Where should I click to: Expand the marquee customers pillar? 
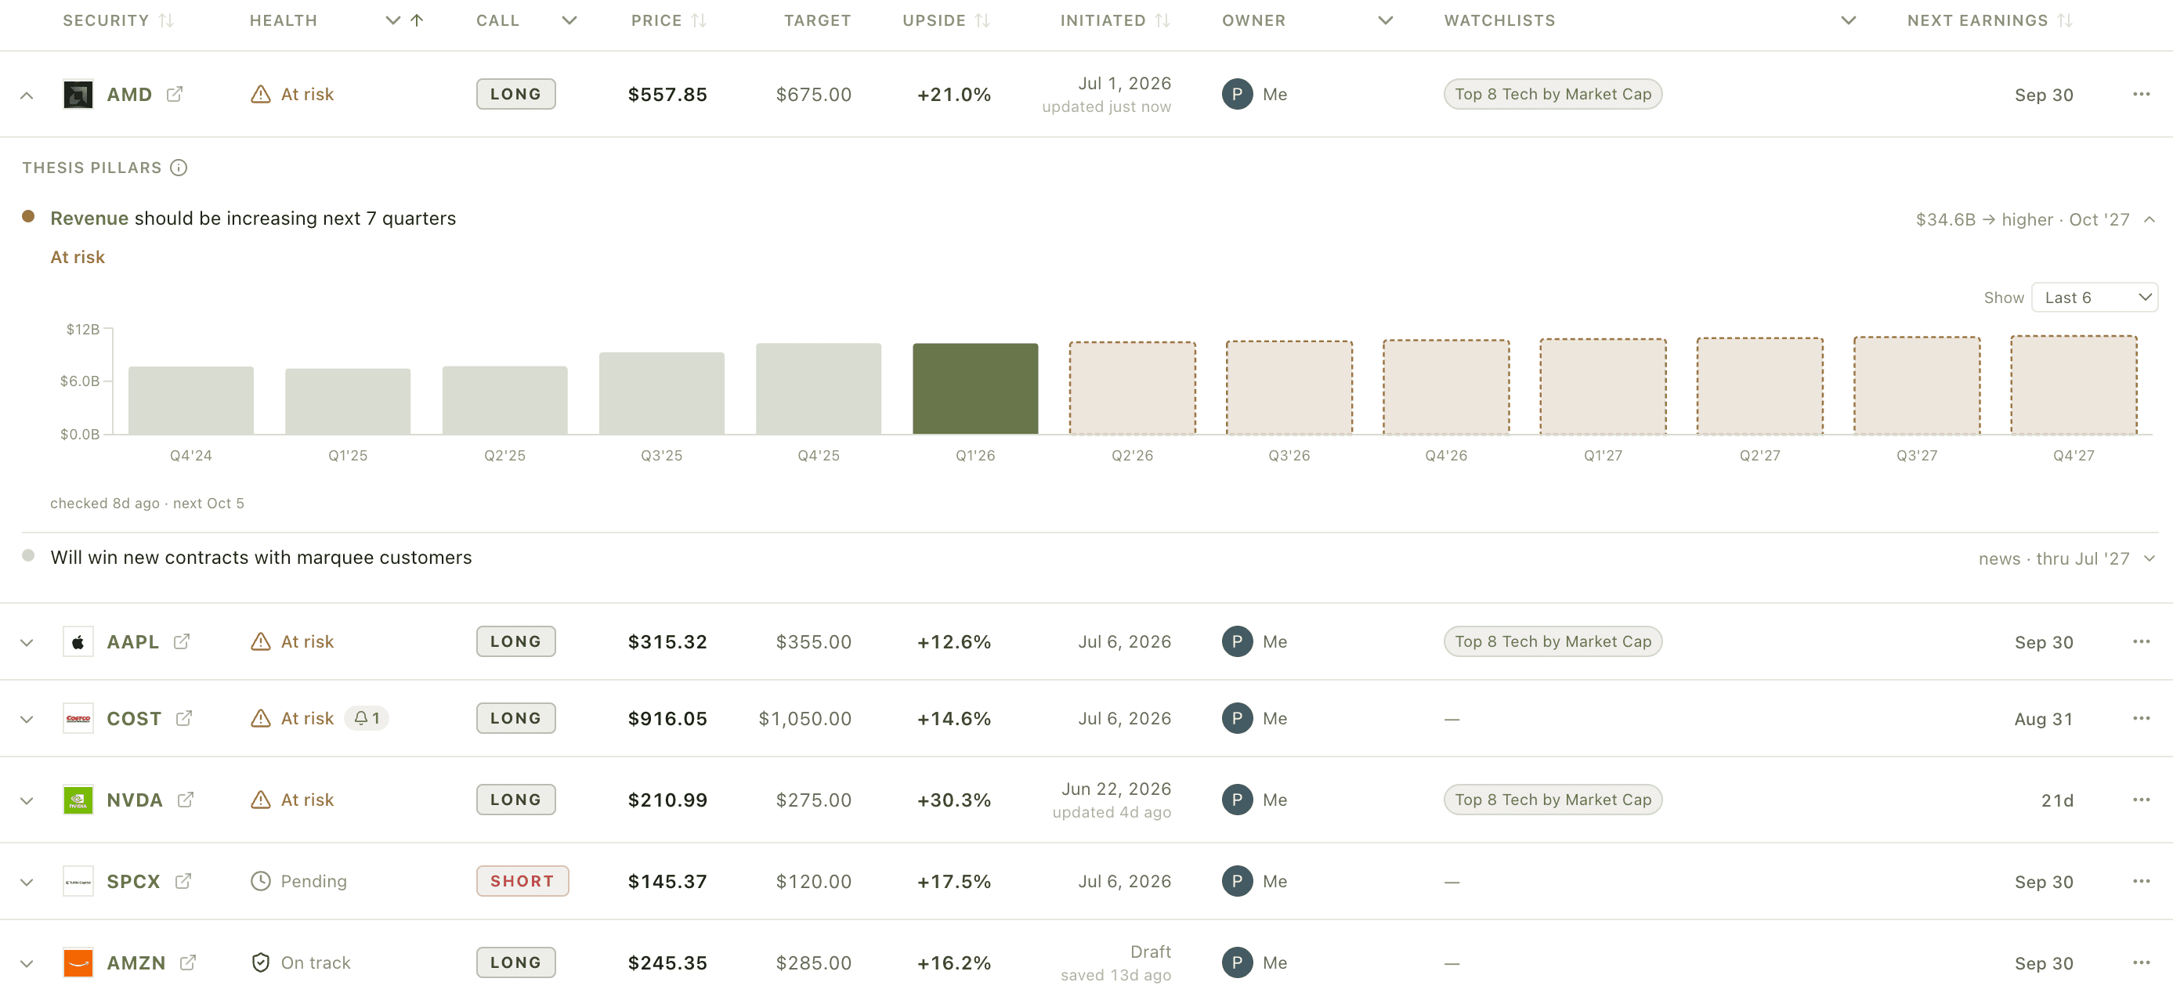2149,558
